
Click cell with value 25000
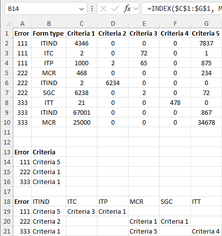[82, 123]
